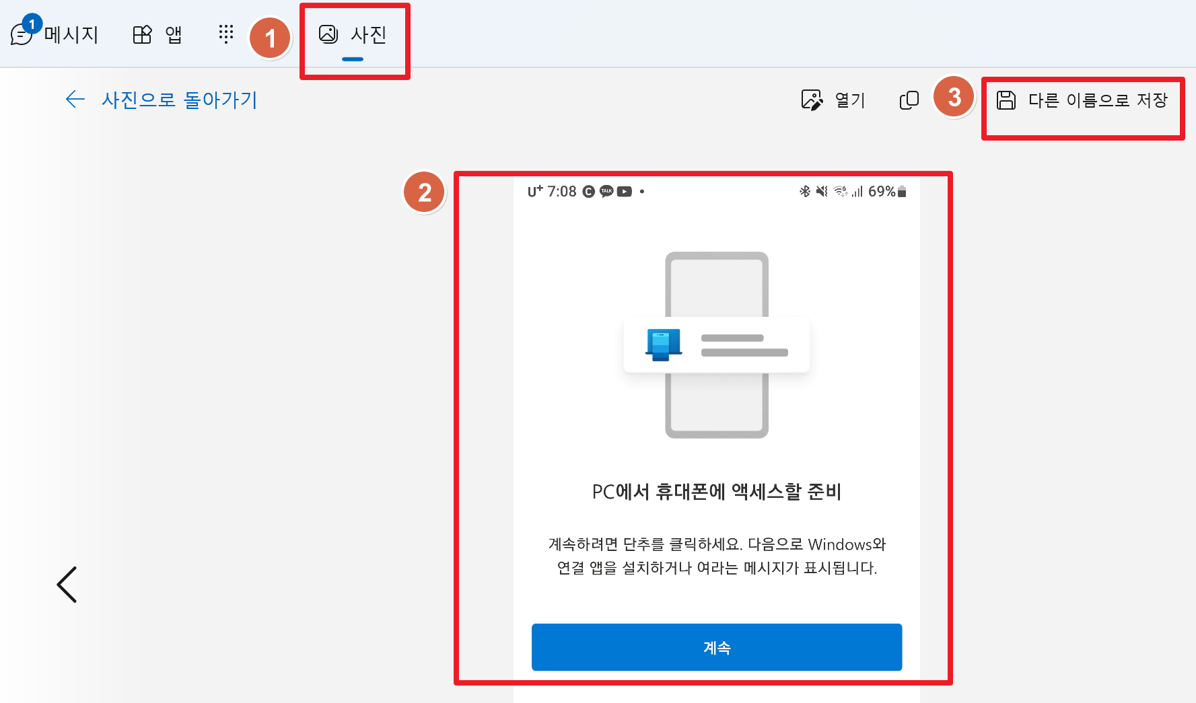The height and width of the screenshot is (703, 1196).
Task: Click the 앱 apps icon
Action: point(142,34)
